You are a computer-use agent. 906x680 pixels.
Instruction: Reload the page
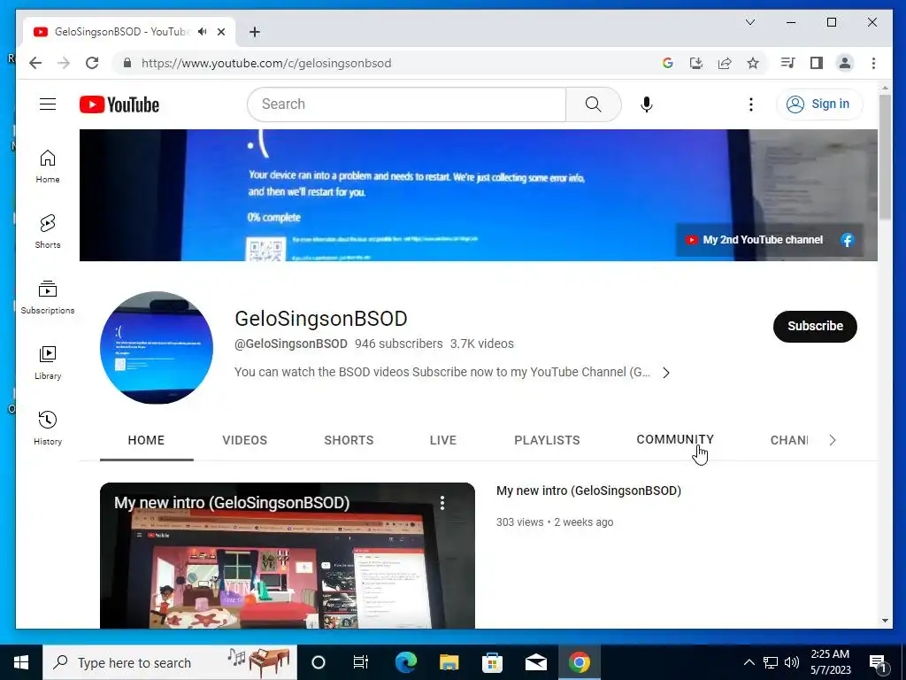click(92, 63)
